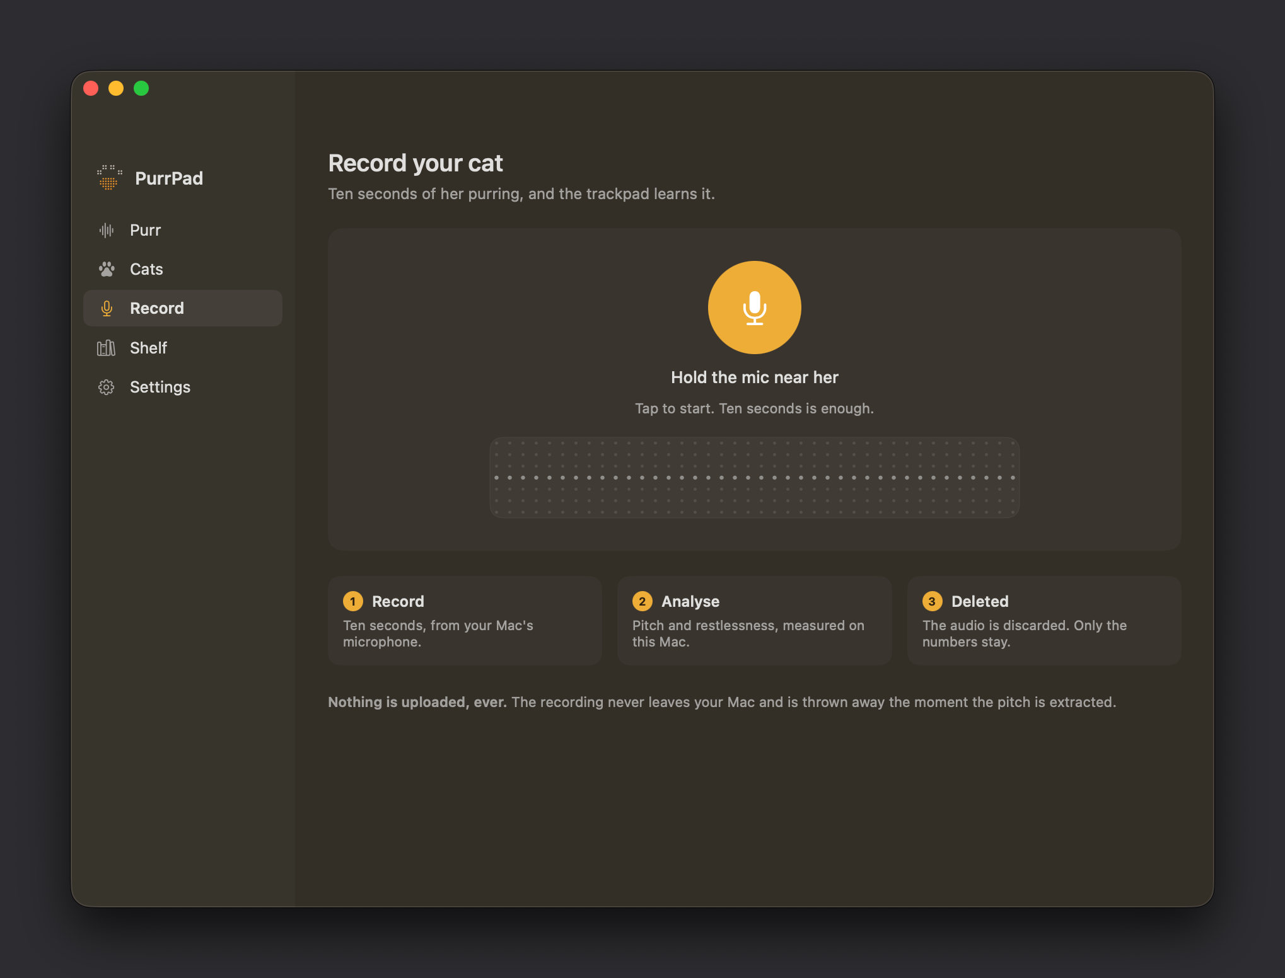Click the step 1 number badge
1285x978 pixels.
point(353,601)
